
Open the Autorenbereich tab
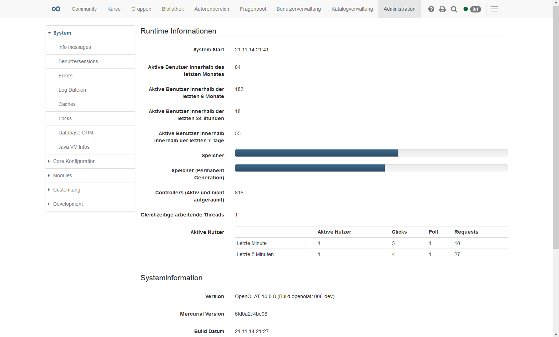point(212,9)
